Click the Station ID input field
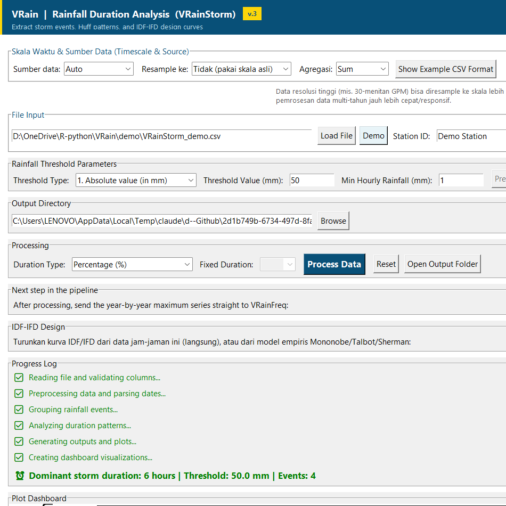The image size is (506, 506). [471, 136]
